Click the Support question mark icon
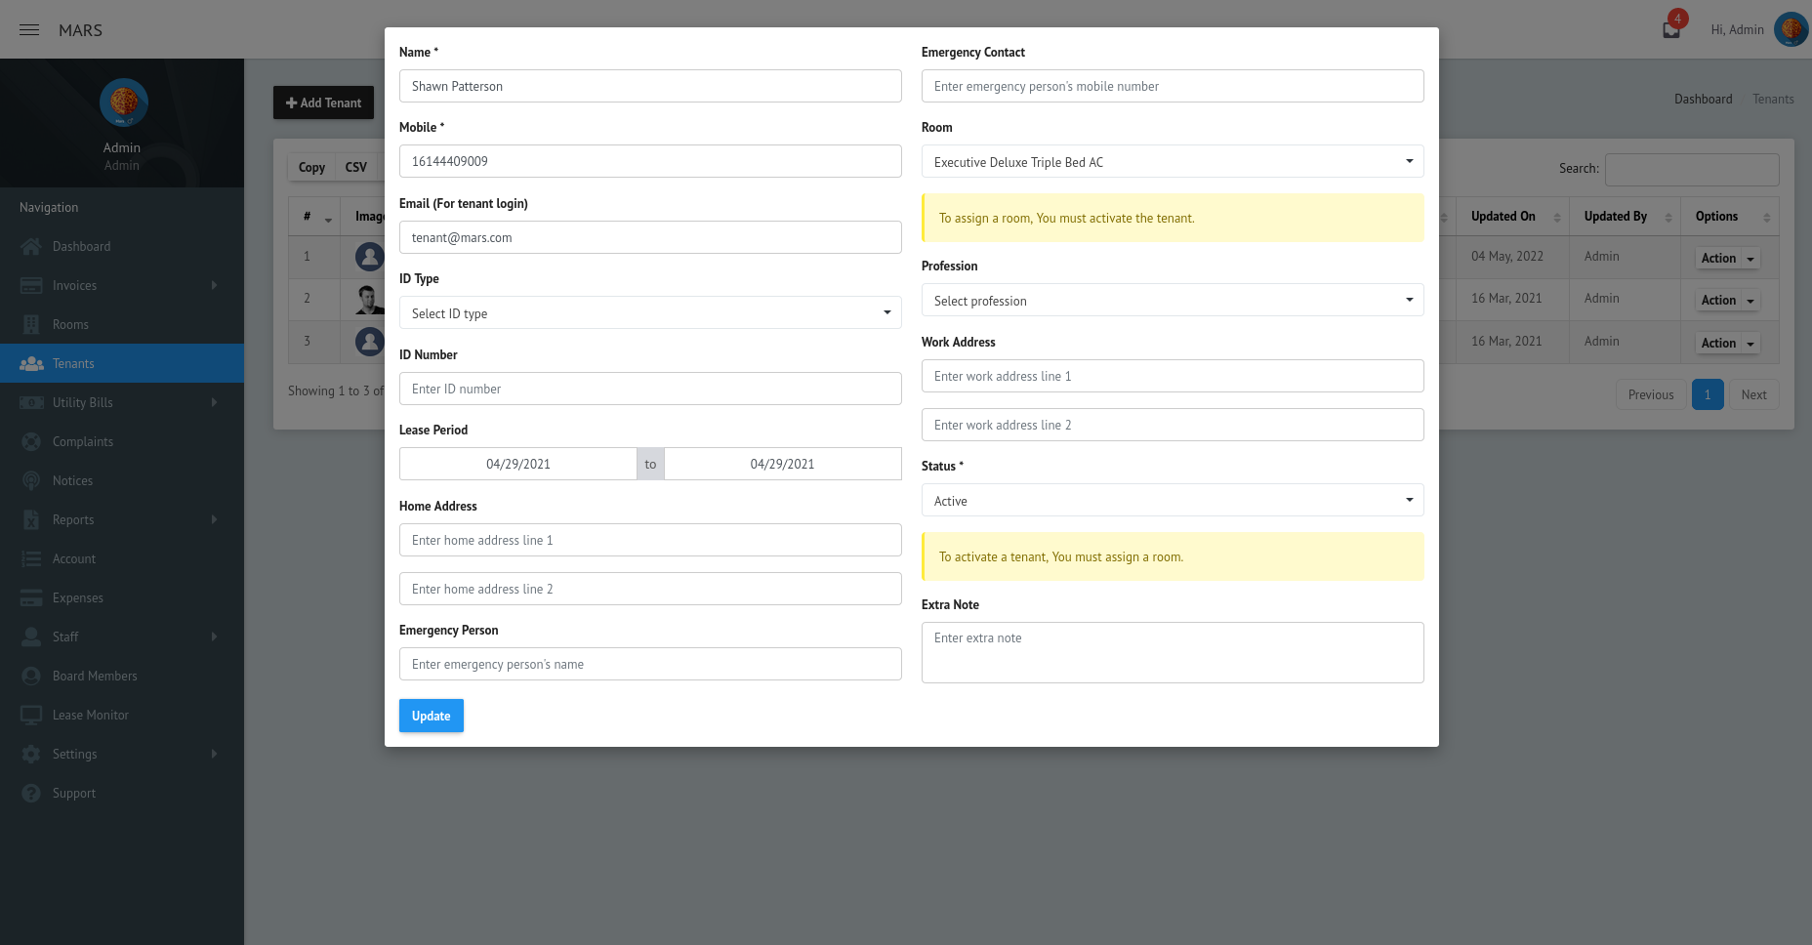This screenshot has width=1812, height=945. (32, 793)
